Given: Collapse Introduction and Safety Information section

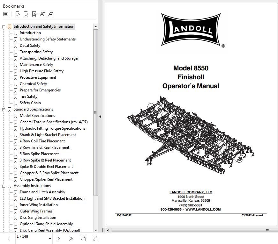Looking at the screenshot, I should pyautogui.click(x=4, y=27).
